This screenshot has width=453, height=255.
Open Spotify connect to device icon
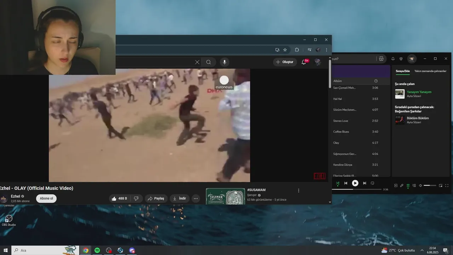pyautogui.click(x=414, y=186)
